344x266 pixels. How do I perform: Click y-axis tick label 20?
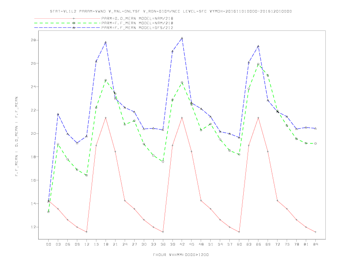click(33, 133)
